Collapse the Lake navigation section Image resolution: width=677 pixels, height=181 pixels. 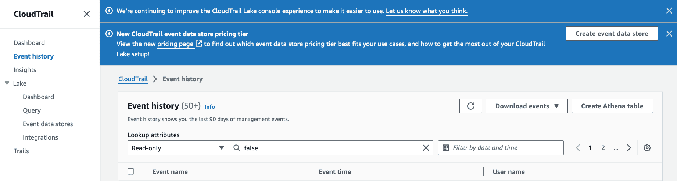pyautogui.click(x=7, y=83)
